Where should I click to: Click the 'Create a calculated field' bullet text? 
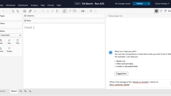tap(127, 66)
